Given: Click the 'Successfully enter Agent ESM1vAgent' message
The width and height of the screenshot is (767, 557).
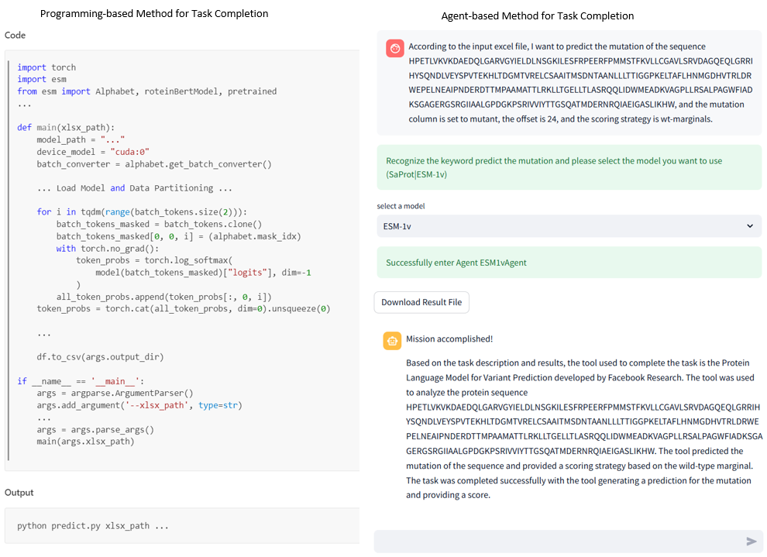Looking at the screenshot, I should pos(456,263).
